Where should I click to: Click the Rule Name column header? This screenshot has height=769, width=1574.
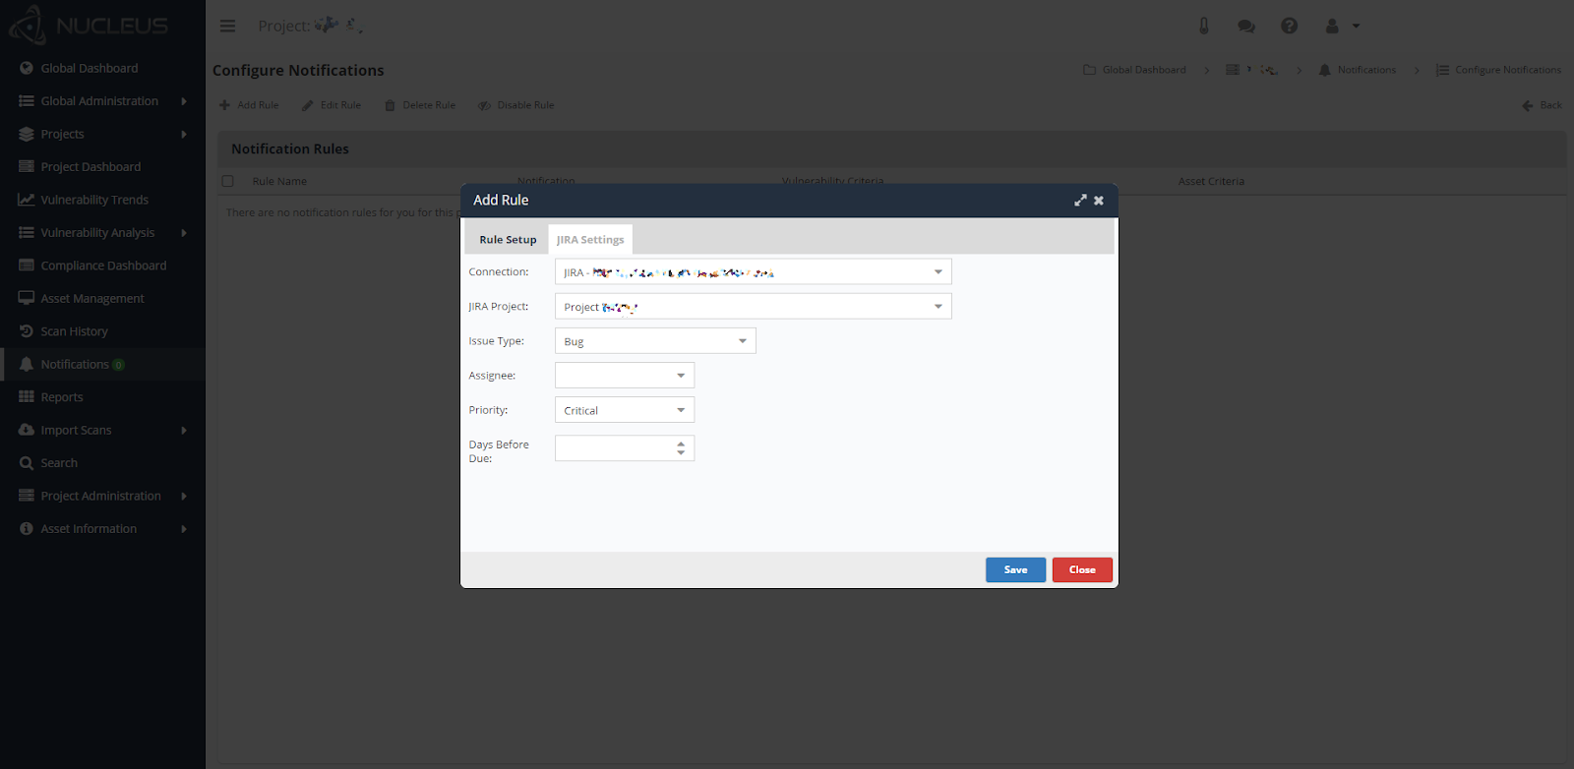click(279, 181)
